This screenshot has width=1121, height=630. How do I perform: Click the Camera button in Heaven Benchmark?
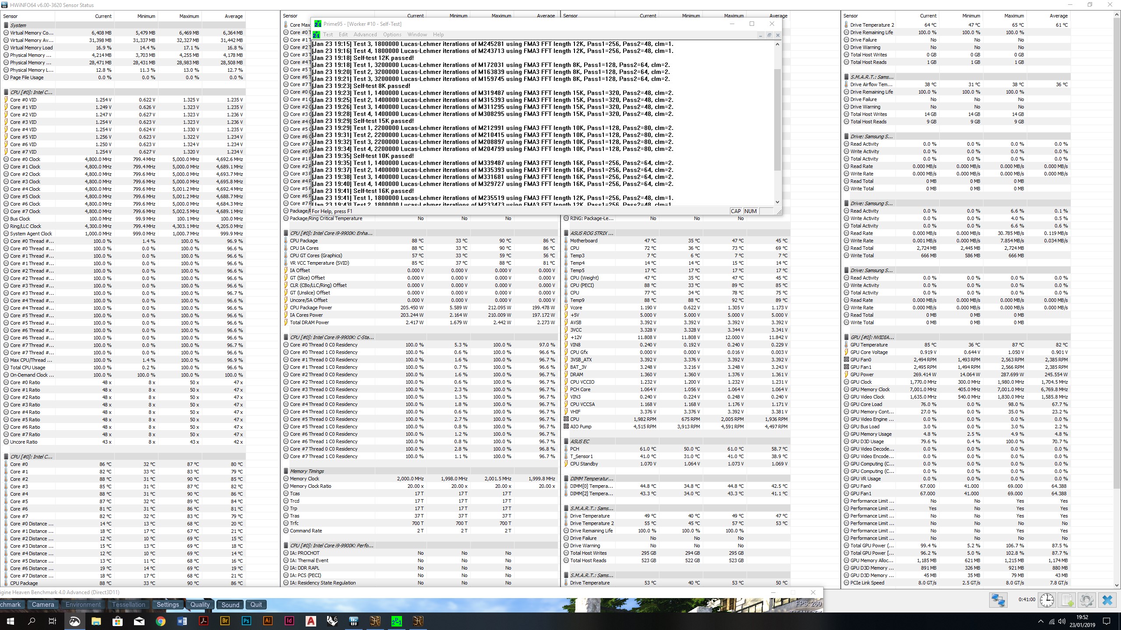tap(43, 605)
